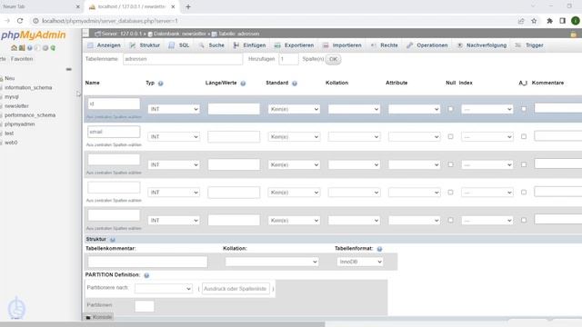Toggle browser side panel icon
Viewport: 582px width, 327px height.
tap(562, 21)
